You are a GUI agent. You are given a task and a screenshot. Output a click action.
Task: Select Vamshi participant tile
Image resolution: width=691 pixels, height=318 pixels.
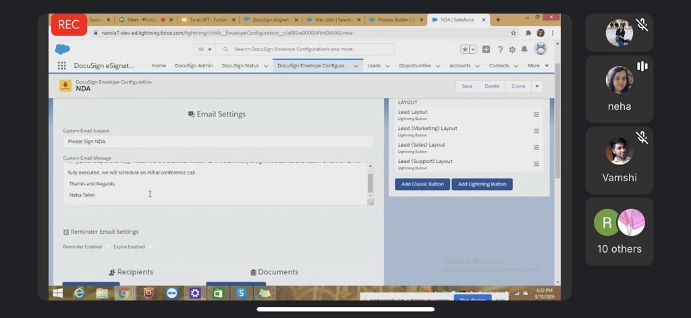point(619,160)
